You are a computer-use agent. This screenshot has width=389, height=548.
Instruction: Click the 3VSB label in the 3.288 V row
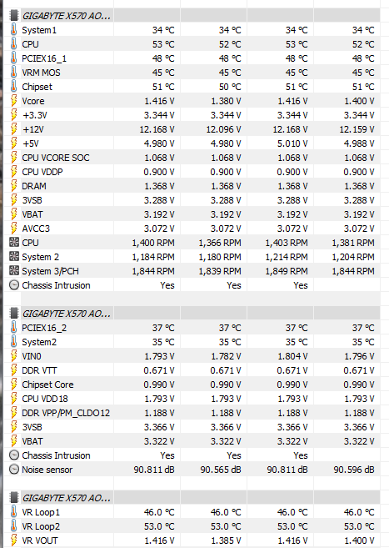click(x=32, y=200)
